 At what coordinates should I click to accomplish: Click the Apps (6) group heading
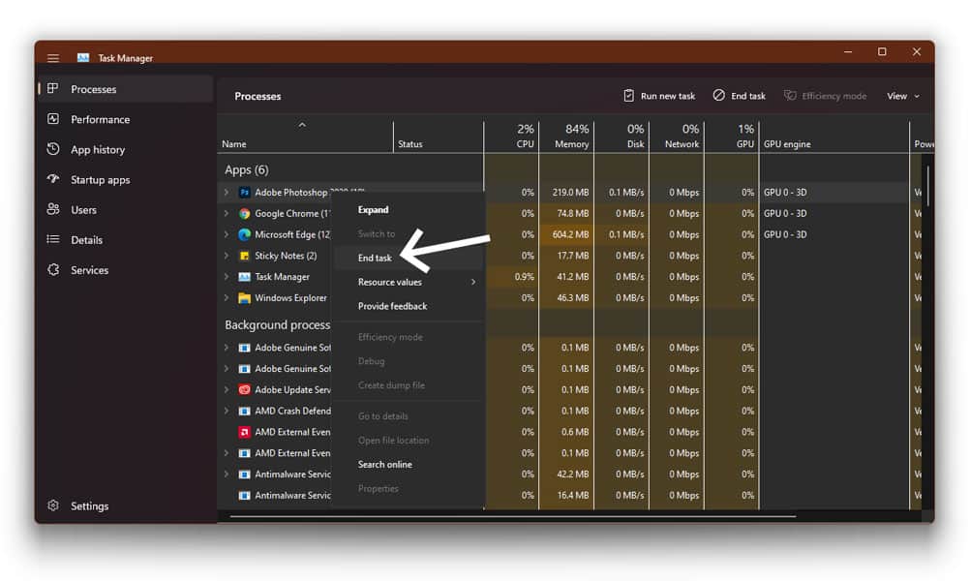247,170
